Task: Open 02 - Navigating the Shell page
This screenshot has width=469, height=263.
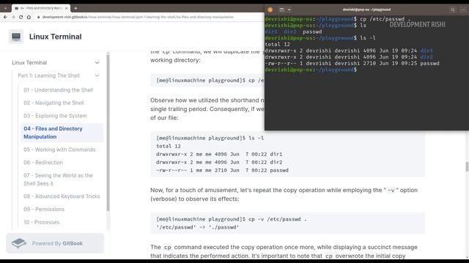Action: pos(53,103)
